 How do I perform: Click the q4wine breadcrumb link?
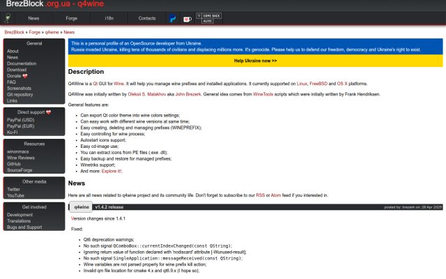[52, 32]
